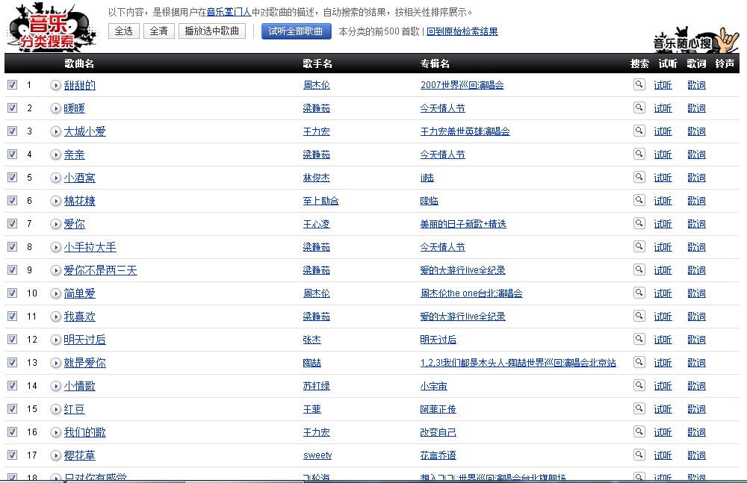747x483 pixels.
Task: Click the 播放选中歌曲 button
Action: coord(212,31)
